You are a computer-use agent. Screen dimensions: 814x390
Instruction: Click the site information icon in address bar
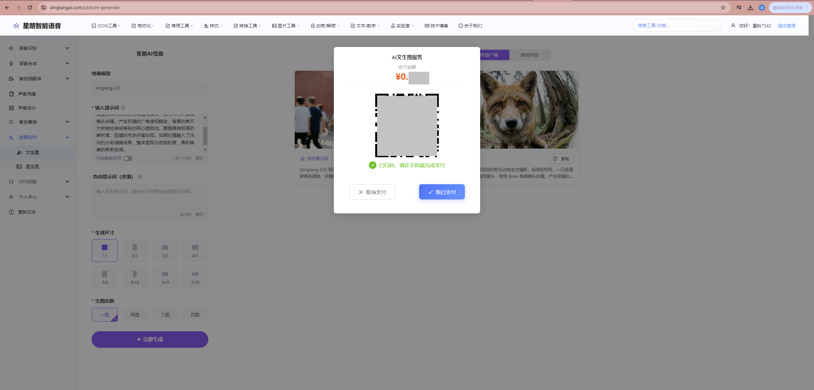click(44, 8)
